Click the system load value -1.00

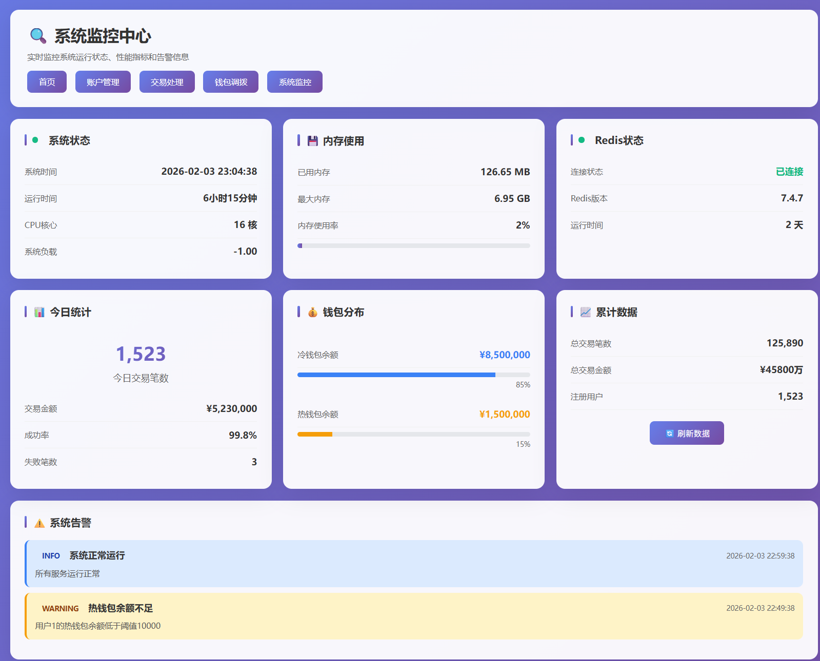(x=245, y=251)
